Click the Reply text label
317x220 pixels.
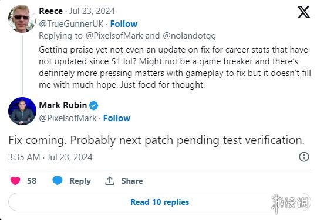(80, 181)
